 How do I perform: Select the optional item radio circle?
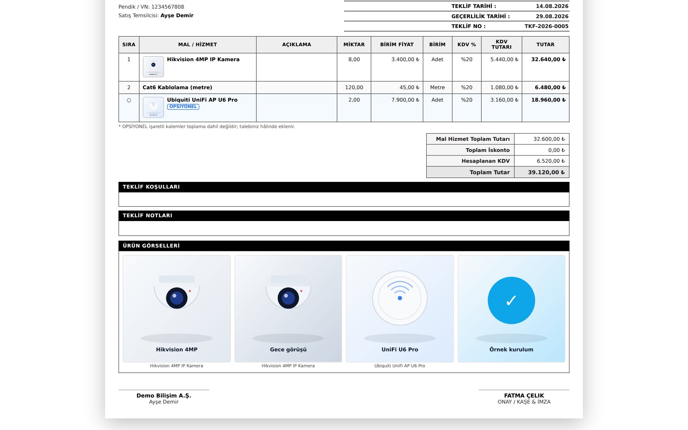point(129,100)
